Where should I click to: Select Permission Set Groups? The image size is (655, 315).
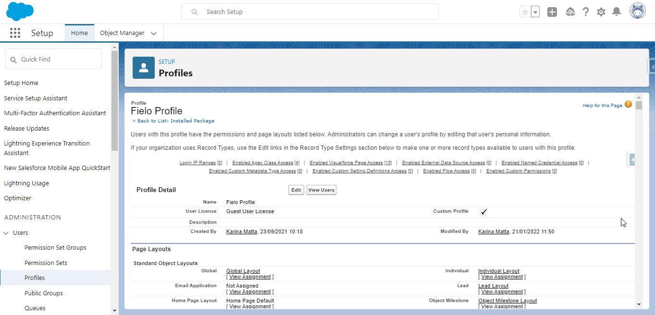coord(55,247)
